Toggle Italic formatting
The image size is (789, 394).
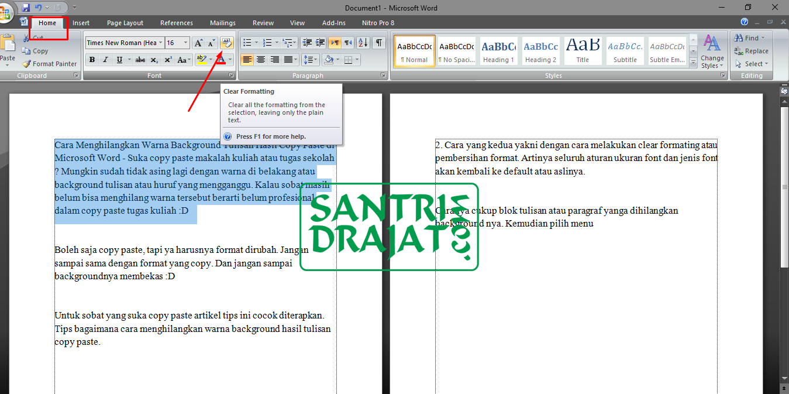105,60
